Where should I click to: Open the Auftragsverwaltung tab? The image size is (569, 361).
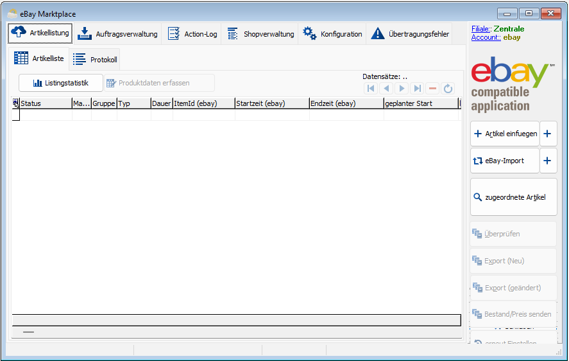click(117, 34)
